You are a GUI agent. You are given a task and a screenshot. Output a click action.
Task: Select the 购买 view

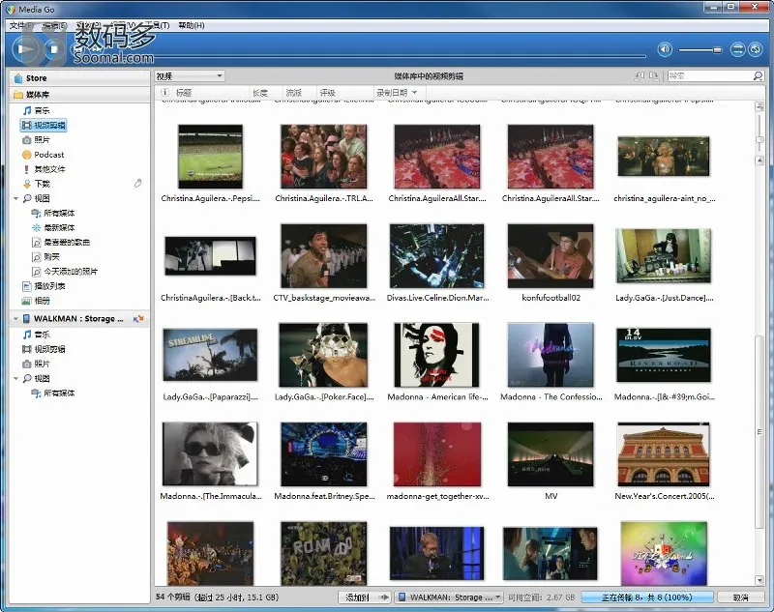(x=45, y=257)
